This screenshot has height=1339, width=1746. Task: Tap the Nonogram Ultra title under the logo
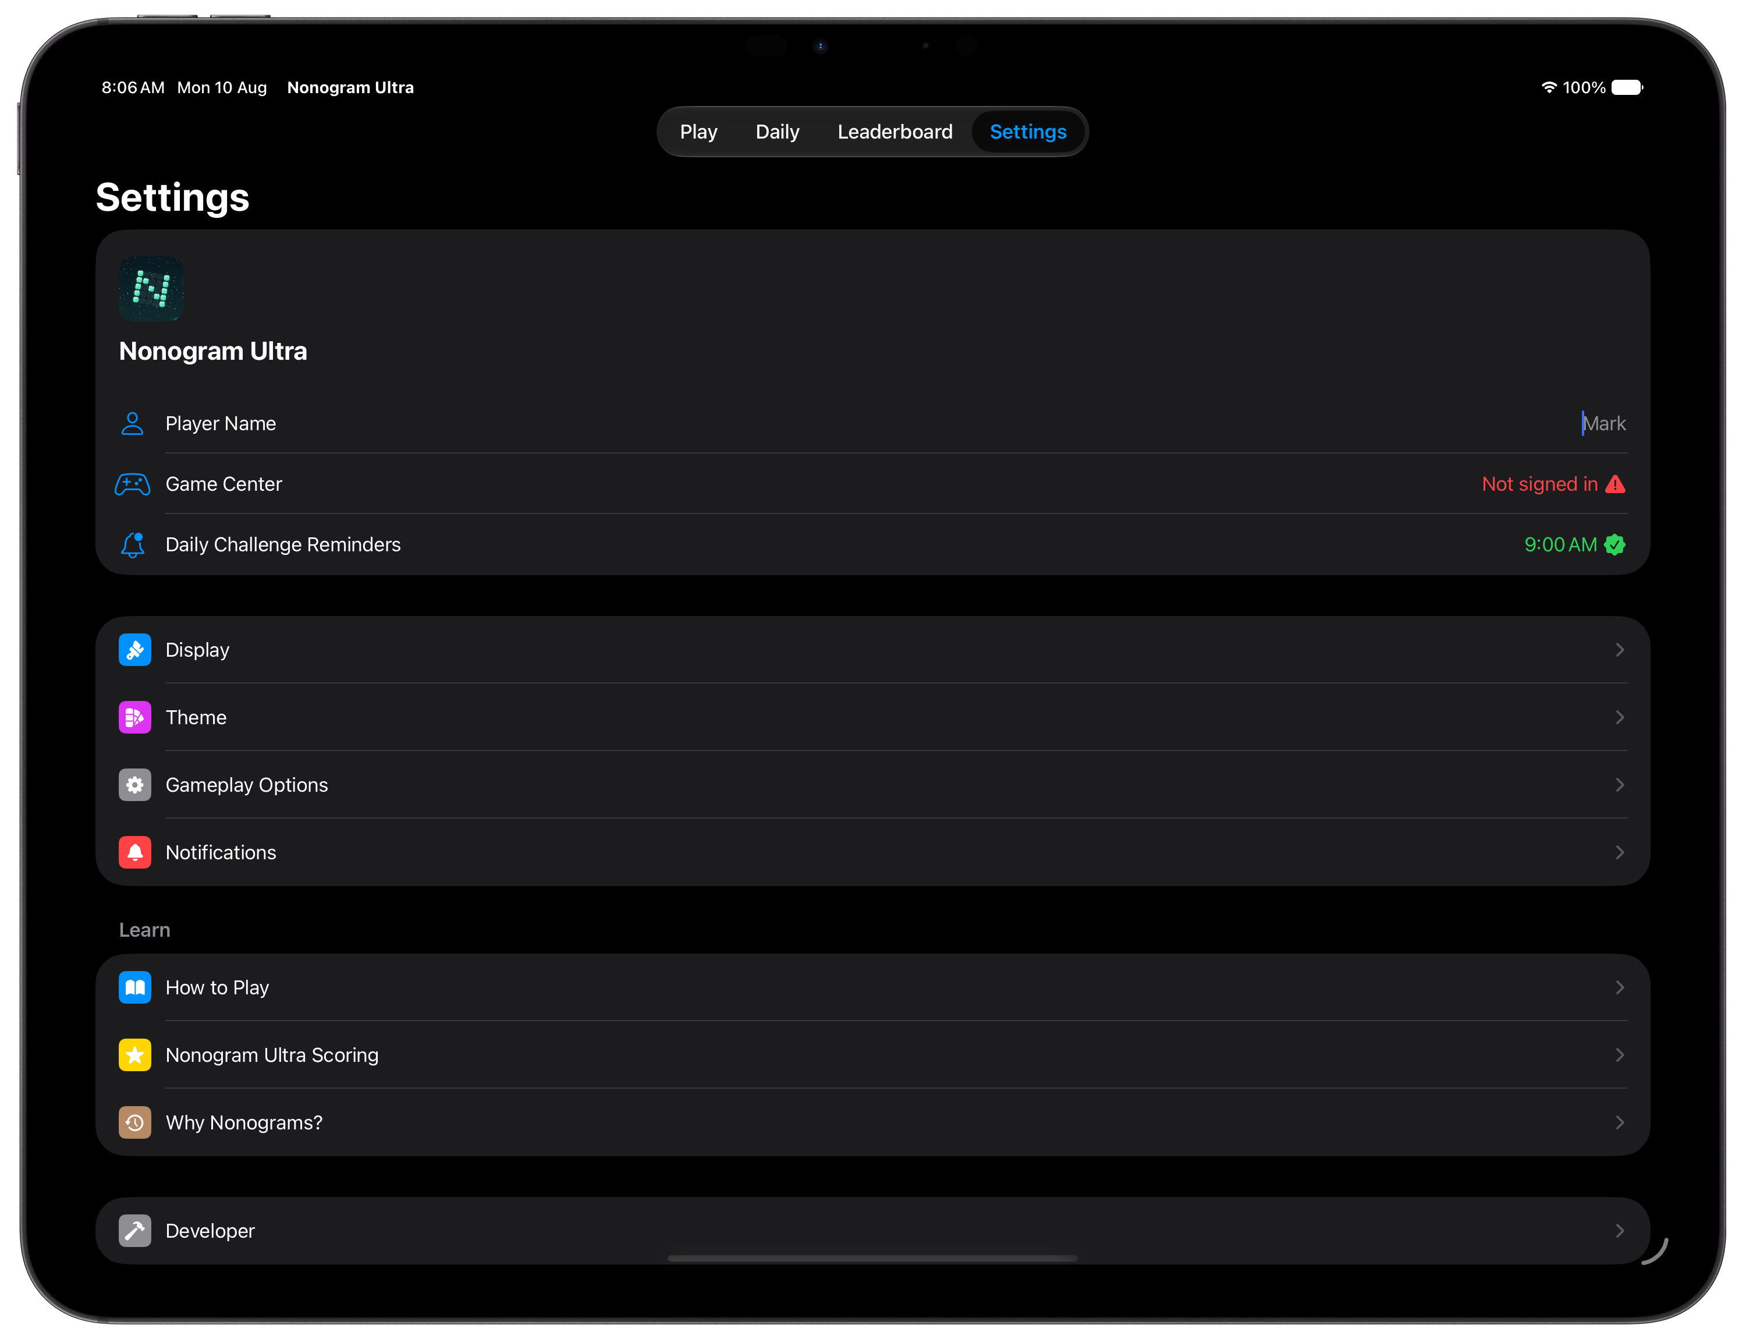click(x=213, y=350)
